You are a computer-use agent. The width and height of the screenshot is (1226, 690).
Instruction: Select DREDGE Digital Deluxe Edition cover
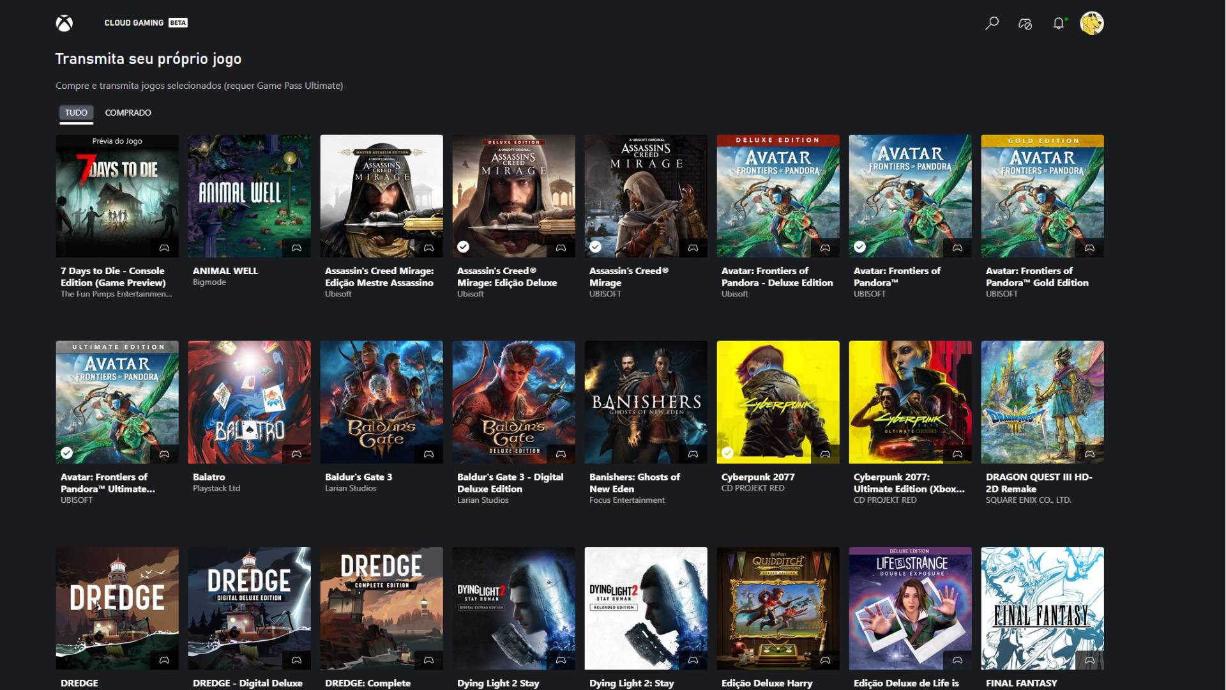249,608
